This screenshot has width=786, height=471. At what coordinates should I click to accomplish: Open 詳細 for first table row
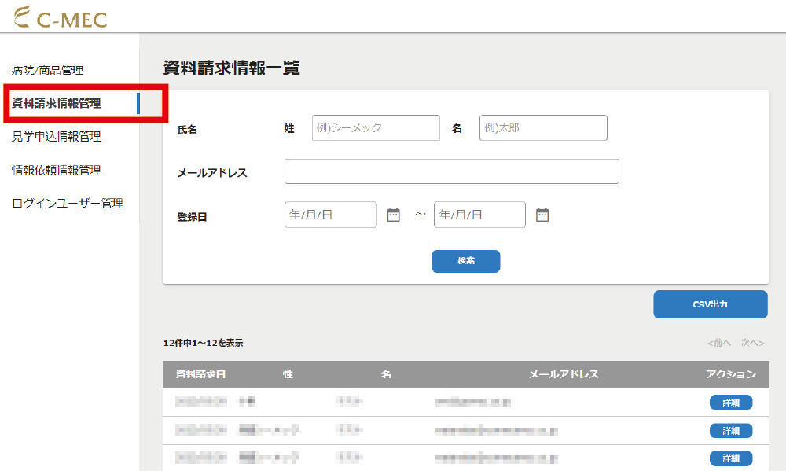(x=731, y=403)
